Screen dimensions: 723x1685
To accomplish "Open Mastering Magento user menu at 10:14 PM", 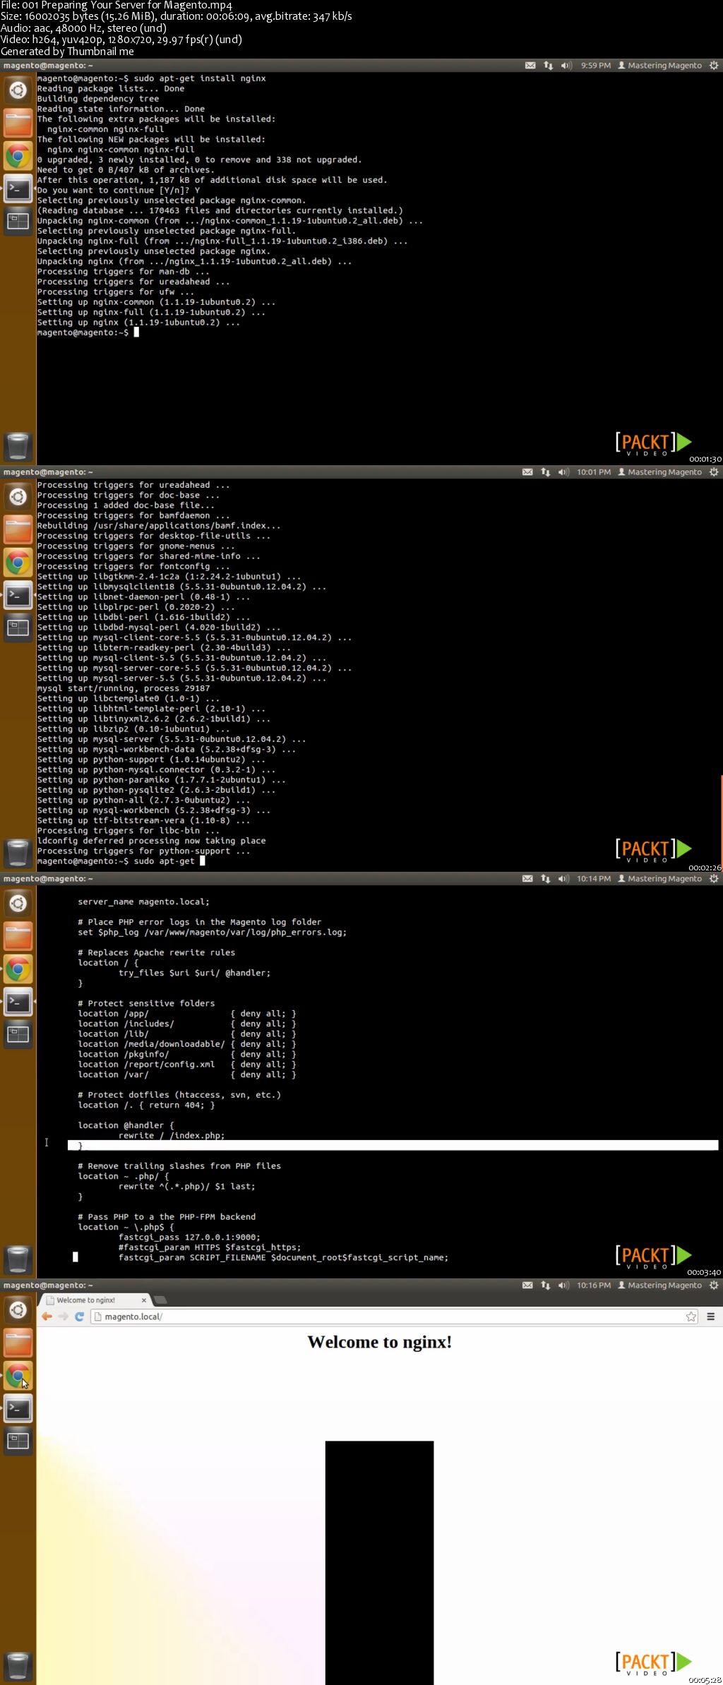I will (659, 879).
